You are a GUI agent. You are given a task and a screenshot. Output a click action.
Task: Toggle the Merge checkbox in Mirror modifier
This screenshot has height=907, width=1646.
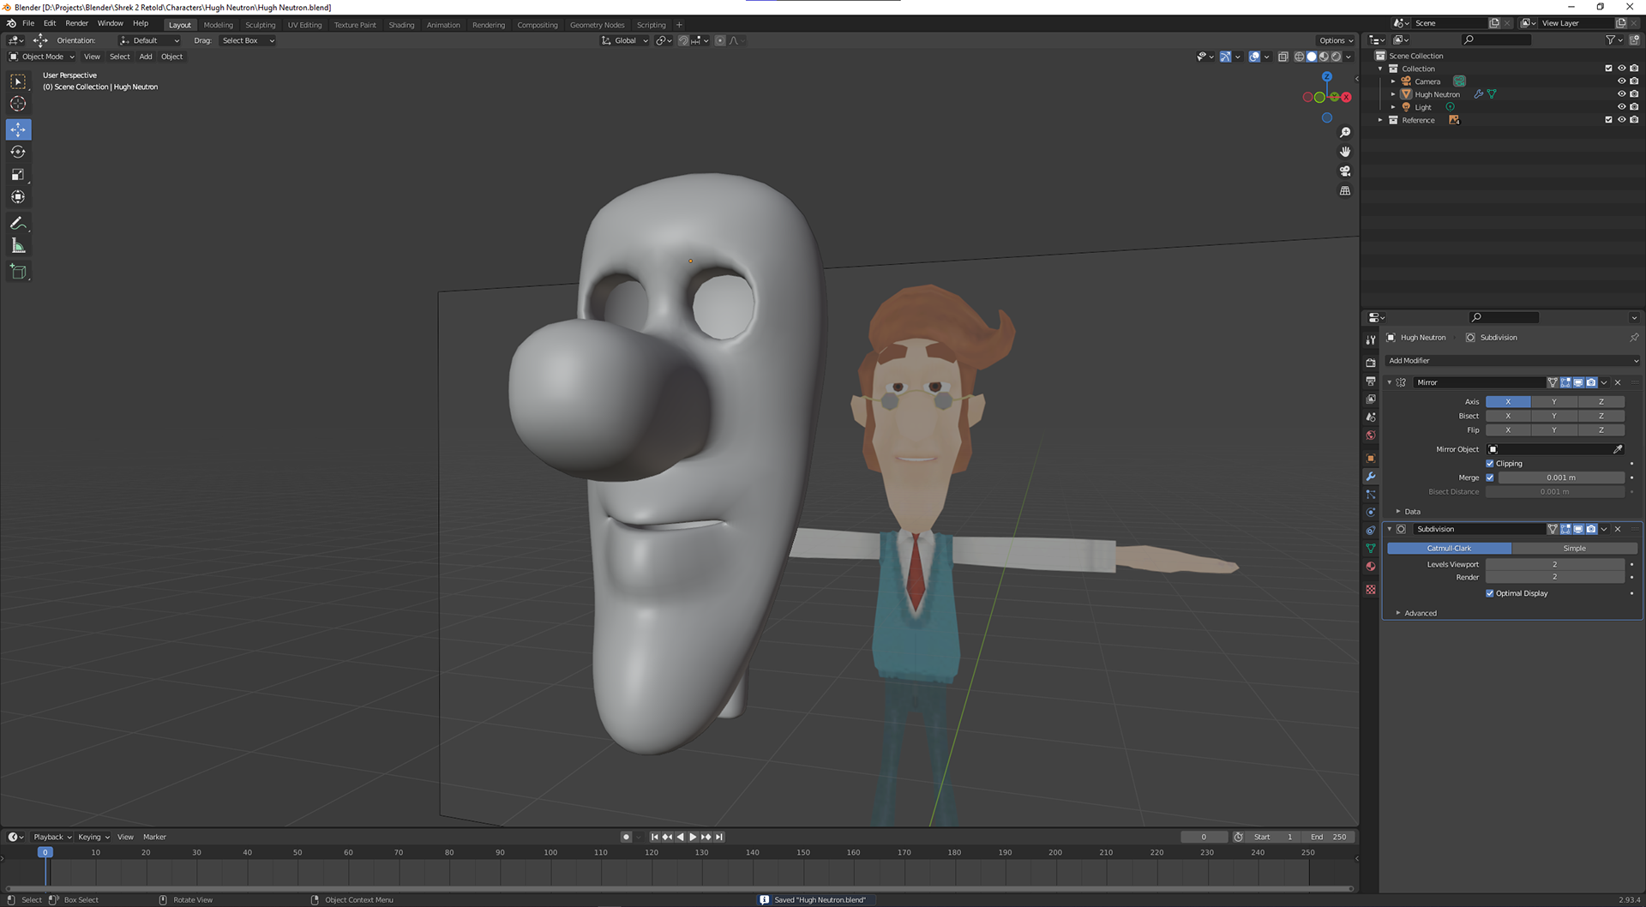(1490, 478)
